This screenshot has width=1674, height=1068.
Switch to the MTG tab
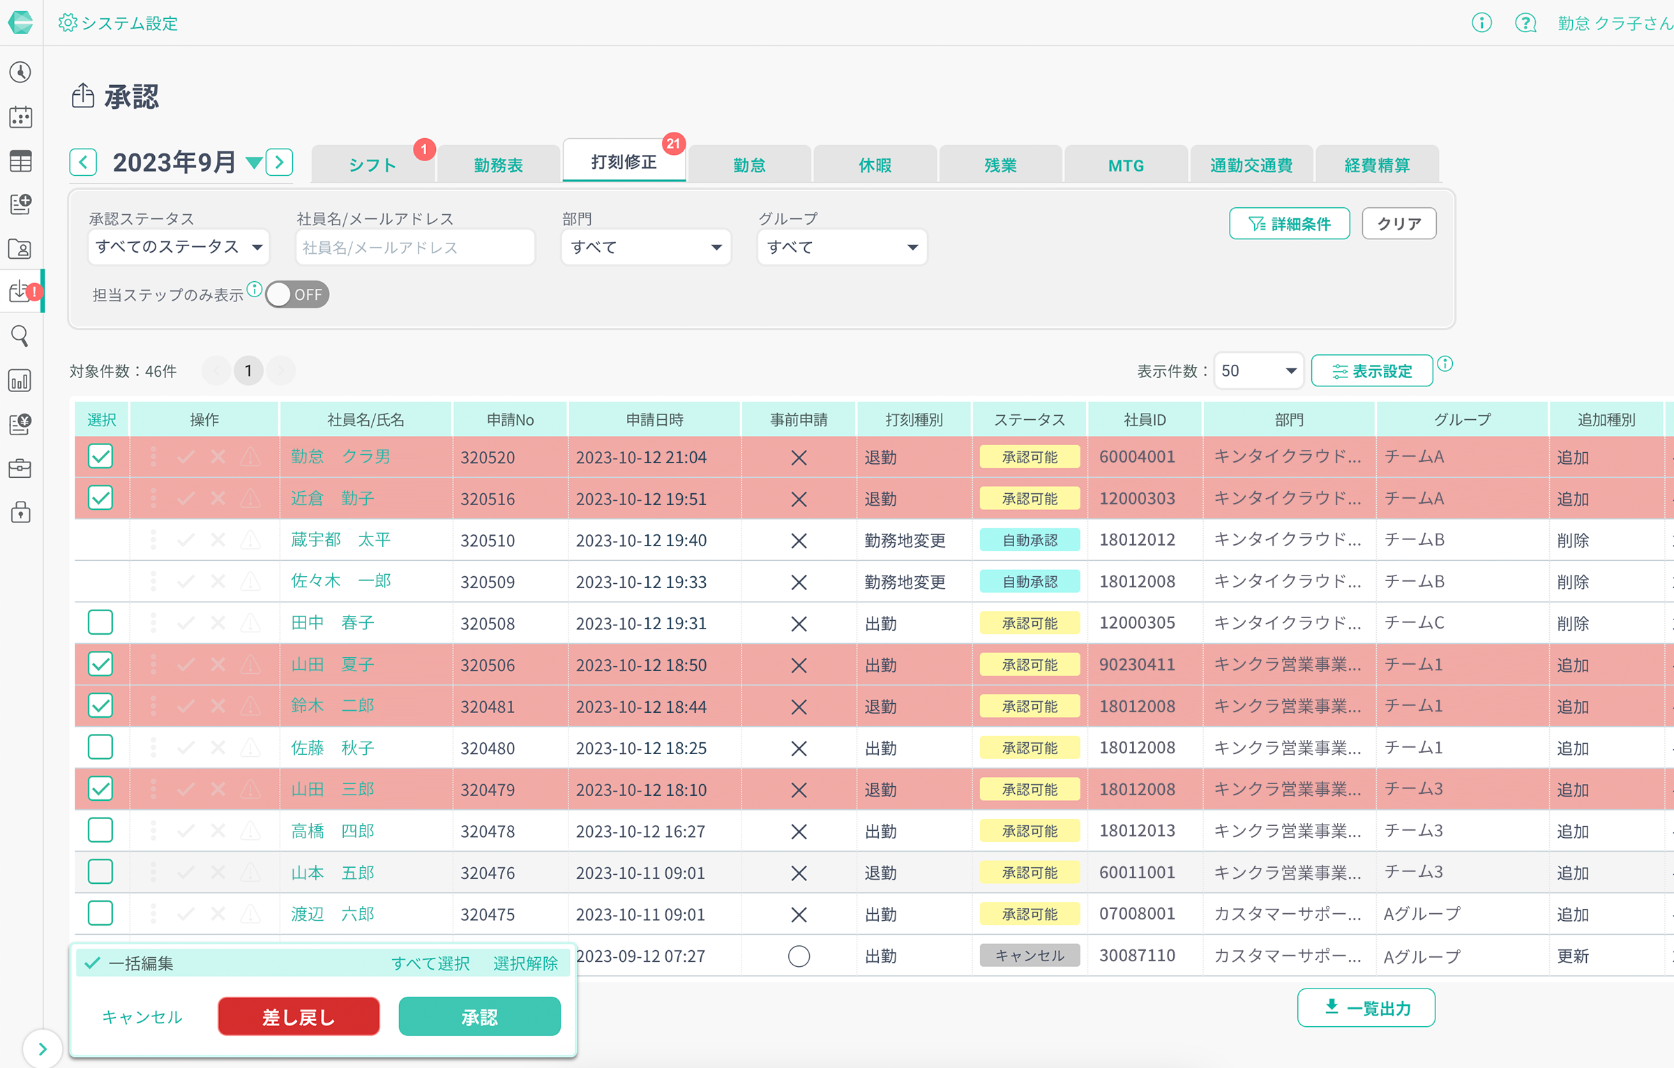point(1126,165)
